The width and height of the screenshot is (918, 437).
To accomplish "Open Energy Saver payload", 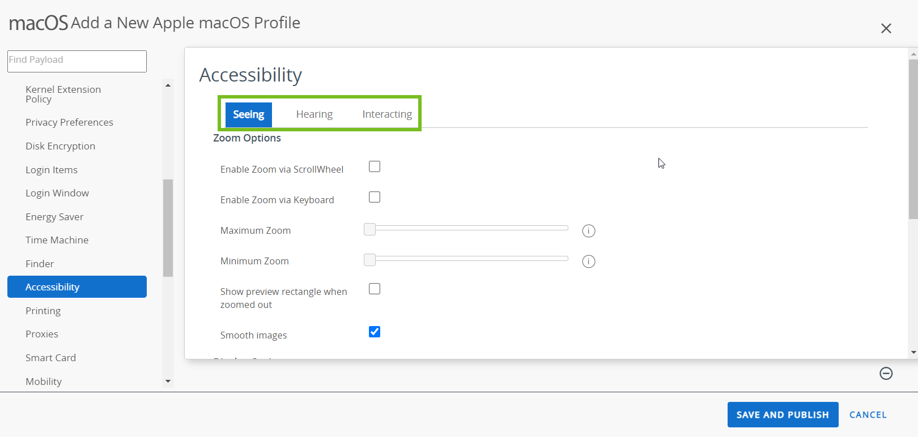I will tap(54, 217).
